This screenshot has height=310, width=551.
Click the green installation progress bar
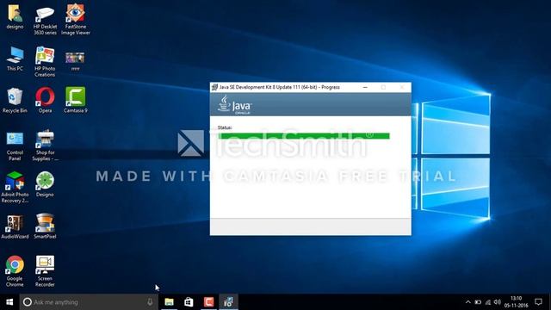click(304, 136)
